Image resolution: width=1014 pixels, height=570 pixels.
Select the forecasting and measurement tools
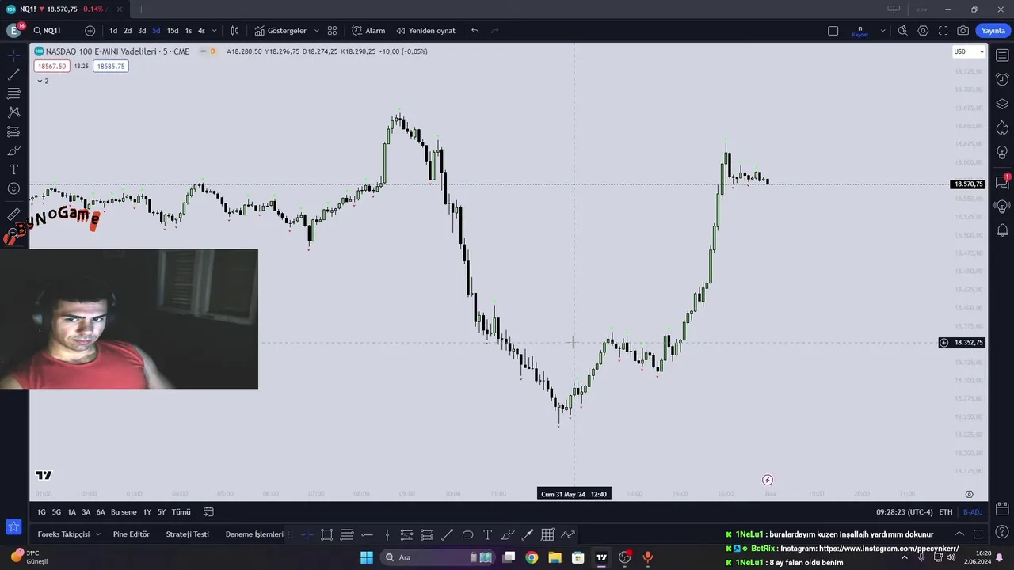click(x=13, y=131)
